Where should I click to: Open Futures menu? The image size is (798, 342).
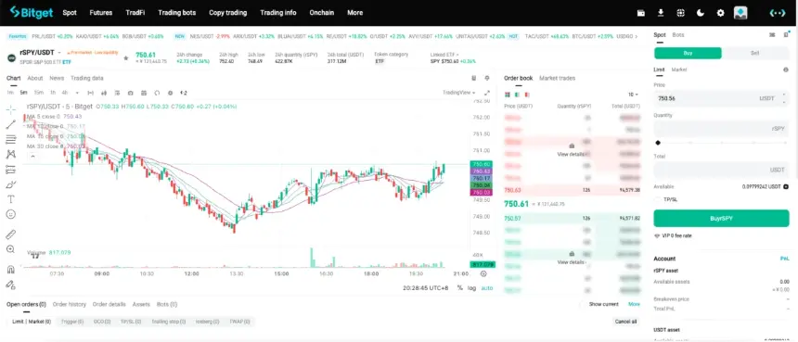101,13
